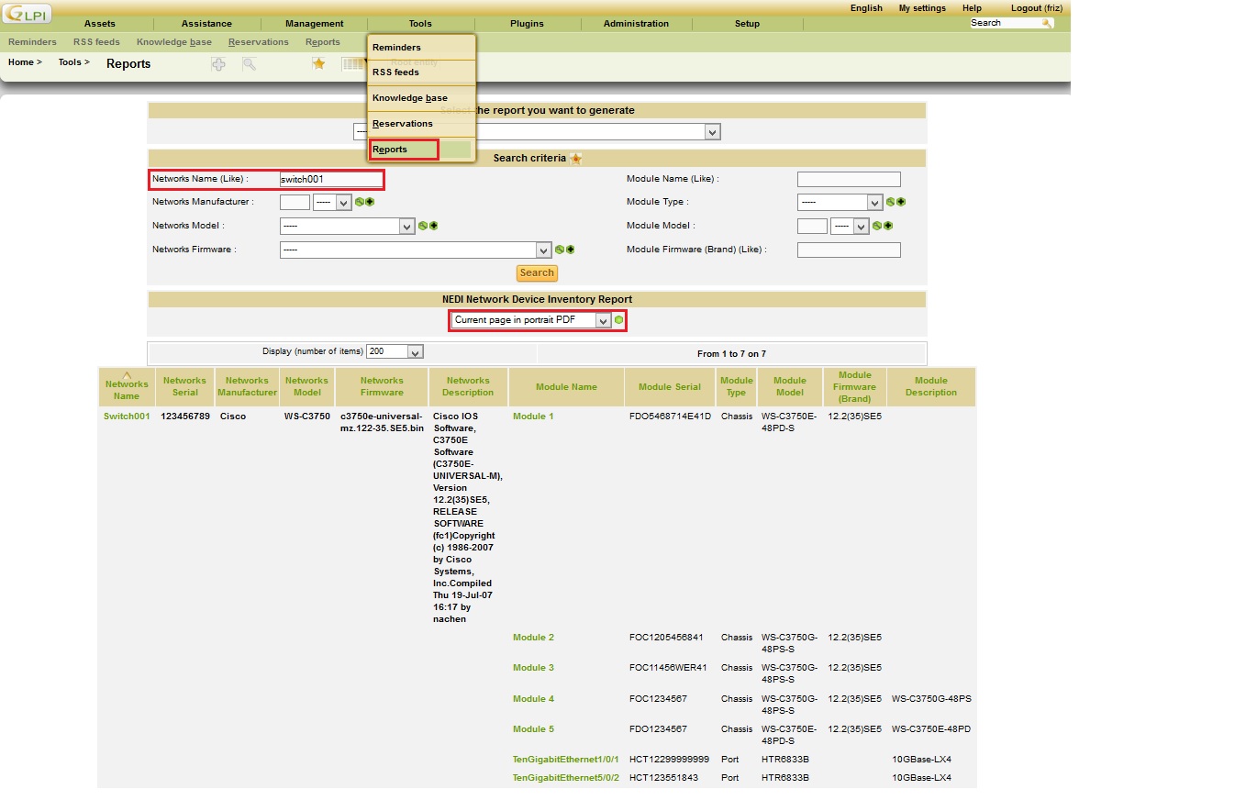1257x811 pixels.
Task: Open TenGigabitEthernet1/0/1 link
Action: 566,760
